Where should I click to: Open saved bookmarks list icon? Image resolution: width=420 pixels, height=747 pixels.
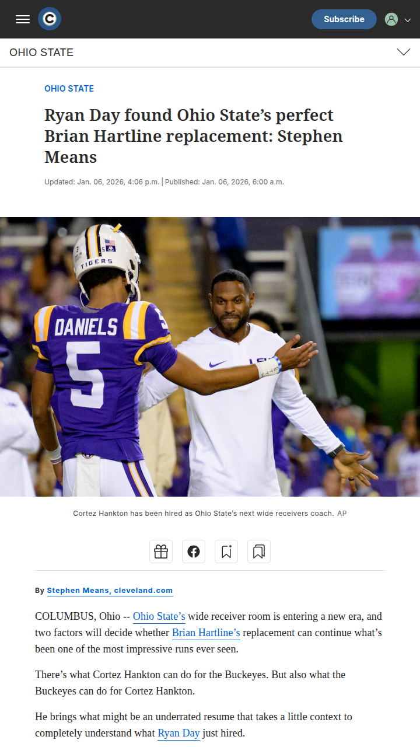pos(259,551)
